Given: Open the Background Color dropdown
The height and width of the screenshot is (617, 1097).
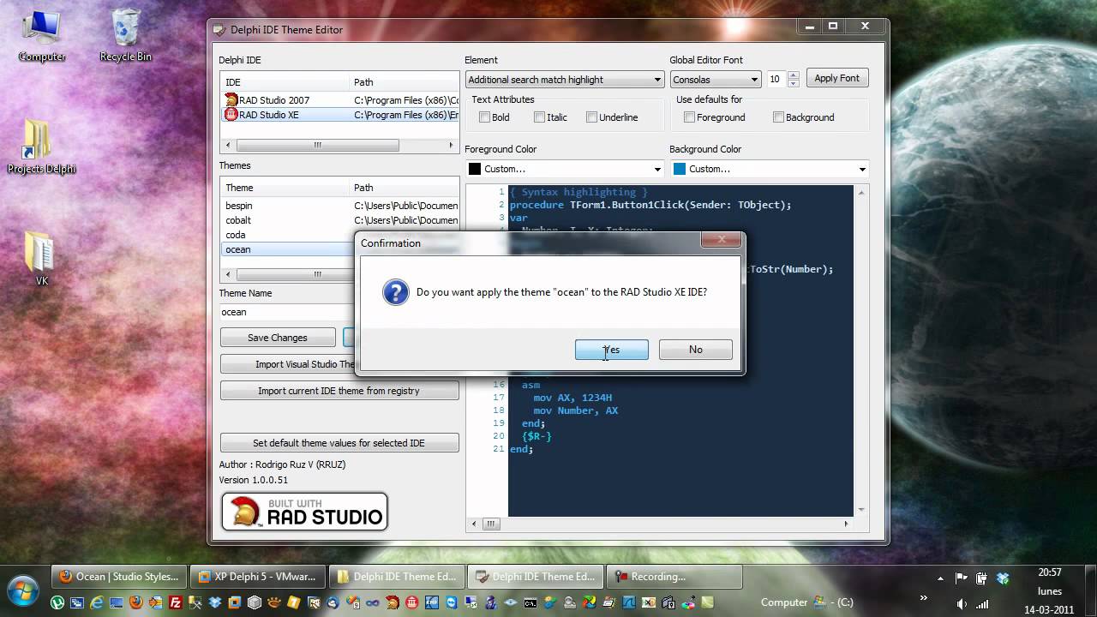Looking at the screenshot, I should (x=862, y=169).
